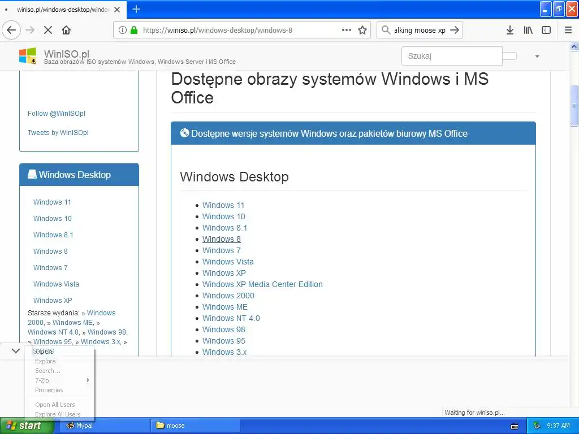
Task: Select the winiso.pl browser tab
Action: (63, 10)
